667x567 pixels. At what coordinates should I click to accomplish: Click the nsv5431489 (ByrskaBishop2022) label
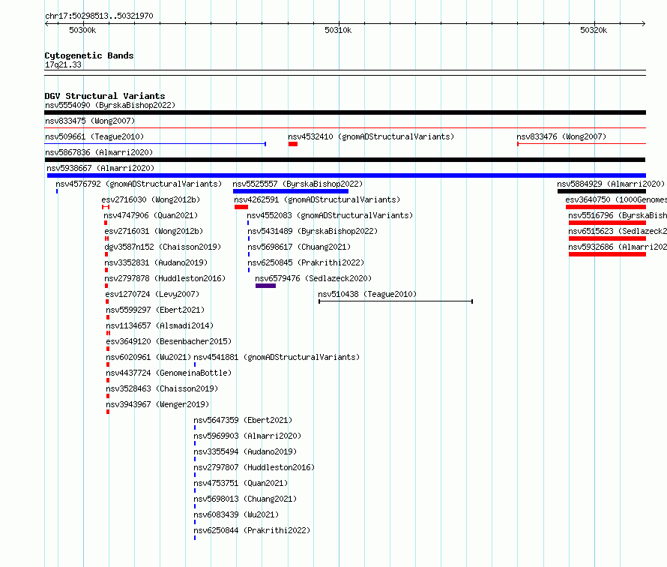click(313, 231)
